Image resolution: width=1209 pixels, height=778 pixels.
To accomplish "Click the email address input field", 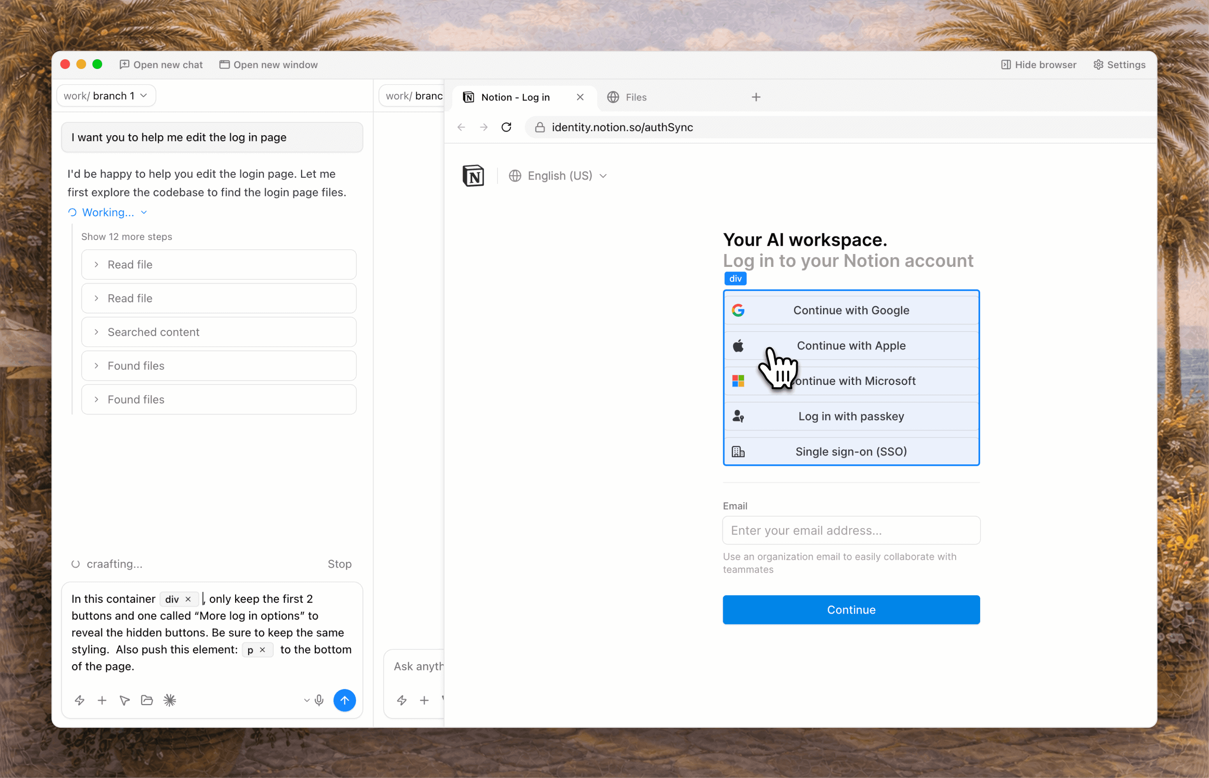I will click(851, 531).
